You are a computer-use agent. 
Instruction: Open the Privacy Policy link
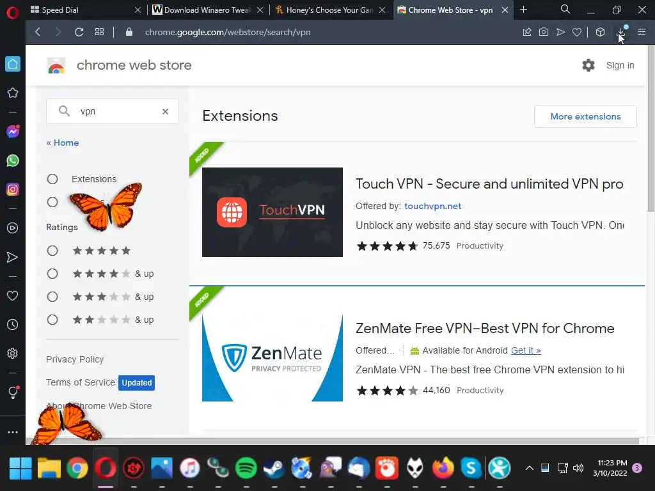click(75, 359)
